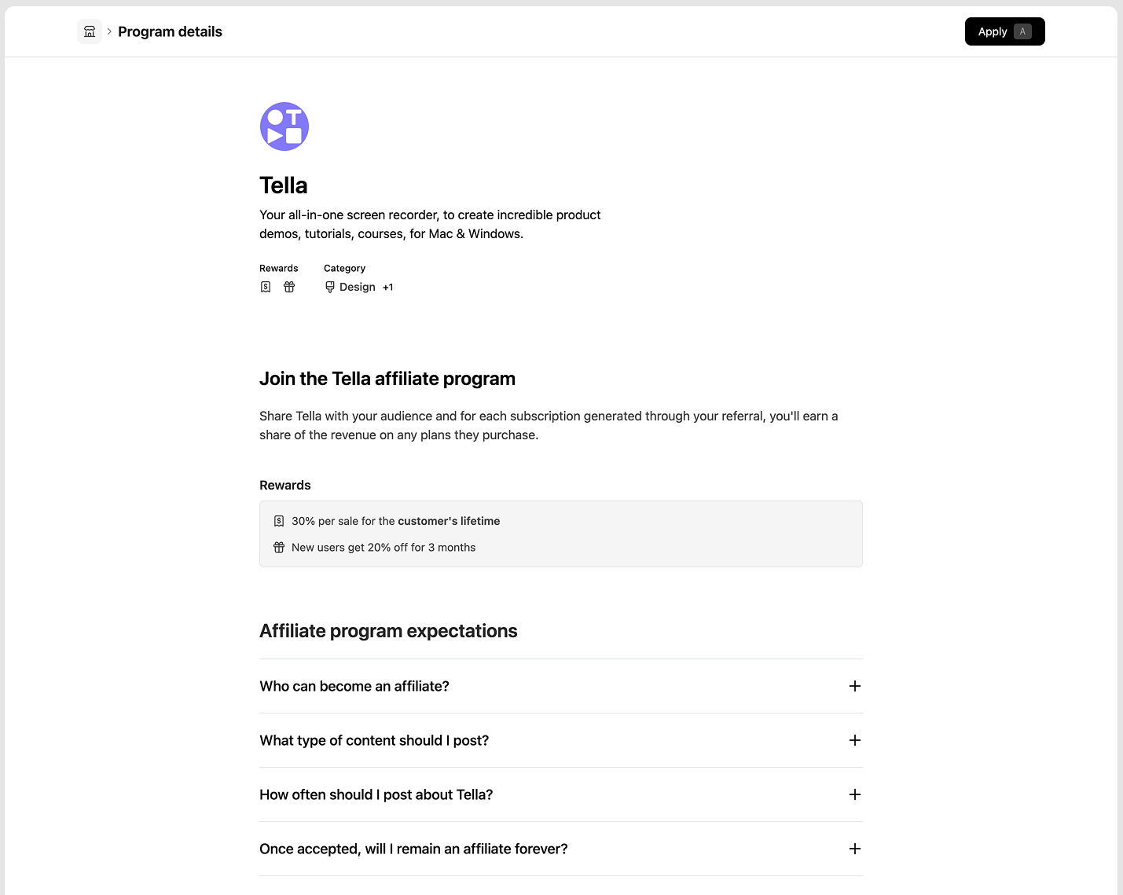Open the Who can become an affiliate question
This screenshot has width=1123, height=895.
pos(354,686)
